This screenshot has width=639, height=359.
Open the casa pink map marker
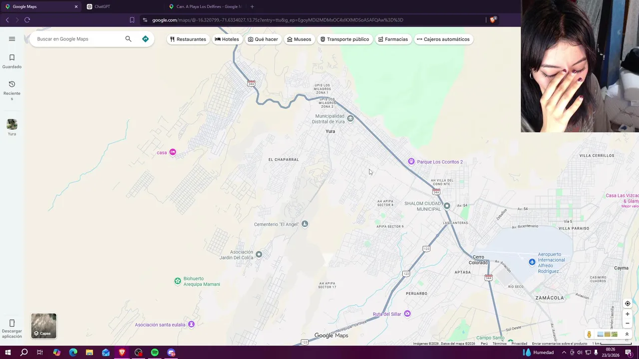coord(173,152)
